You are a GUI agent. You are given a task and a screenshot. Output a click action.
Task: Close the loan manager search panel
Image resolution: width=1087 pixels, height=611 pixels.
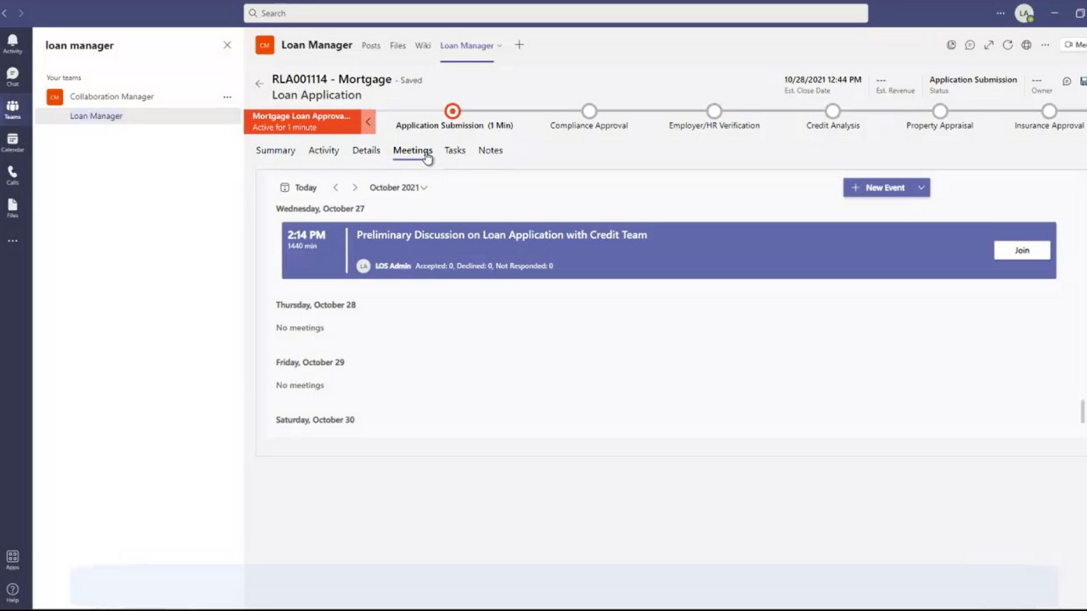[x=227, y=45]
